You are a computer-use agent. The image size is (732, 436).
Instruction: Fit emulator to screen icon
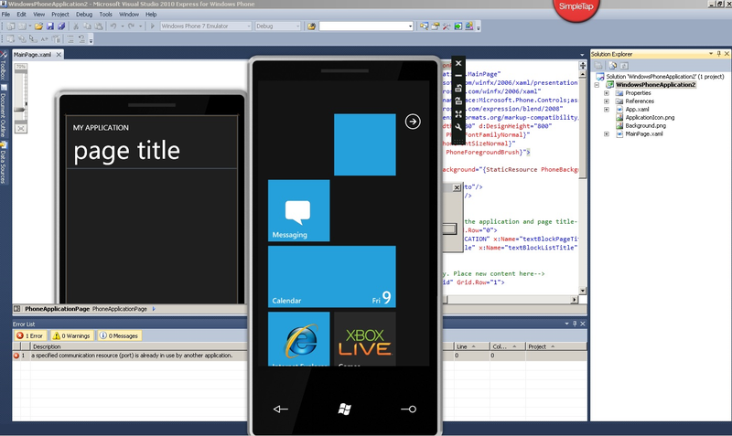(x=458, y=113)
